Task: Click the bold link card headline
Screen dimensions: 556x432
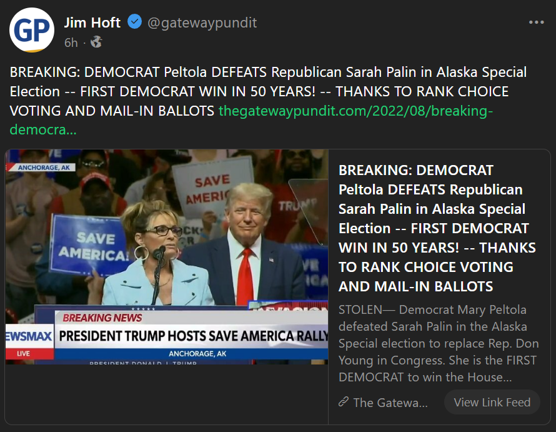Action: [436, 228]
